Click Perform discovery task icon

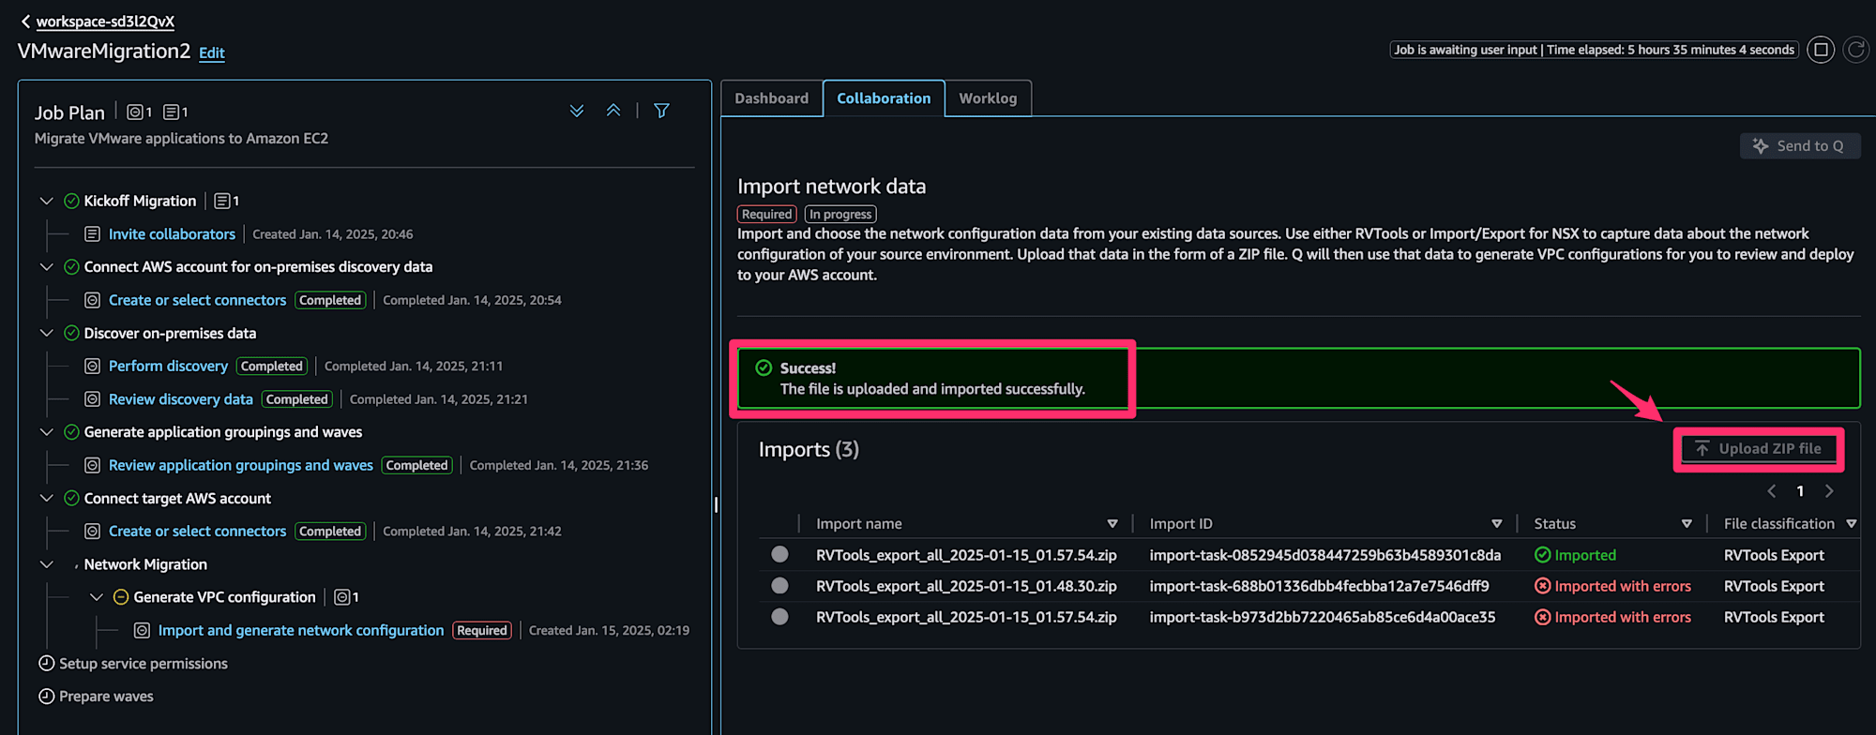pos(92,367)
